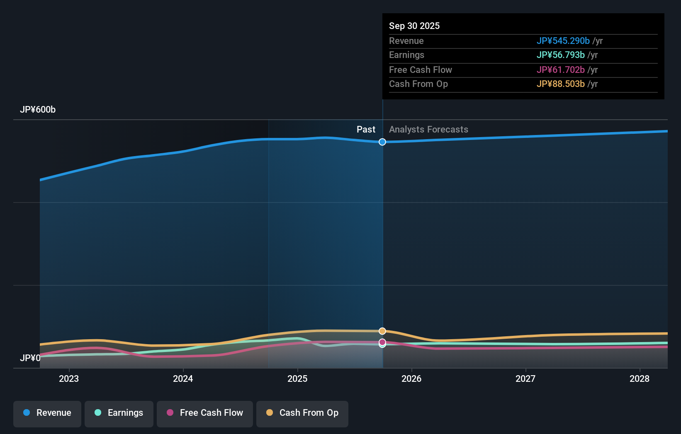Viewport: 681px width, 434px height.
Task: Select the Free Cash Flow marker on the chart
Action: pos(382,343)
